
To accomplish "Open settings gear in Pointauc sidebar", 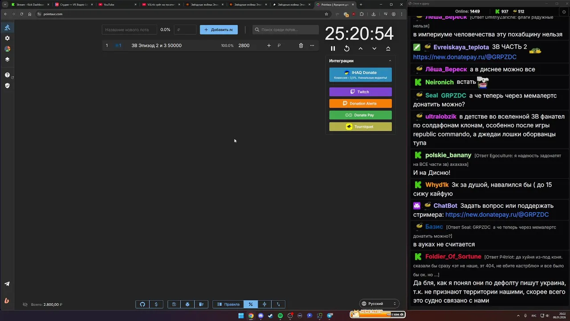I will click(x=7, y=38).
